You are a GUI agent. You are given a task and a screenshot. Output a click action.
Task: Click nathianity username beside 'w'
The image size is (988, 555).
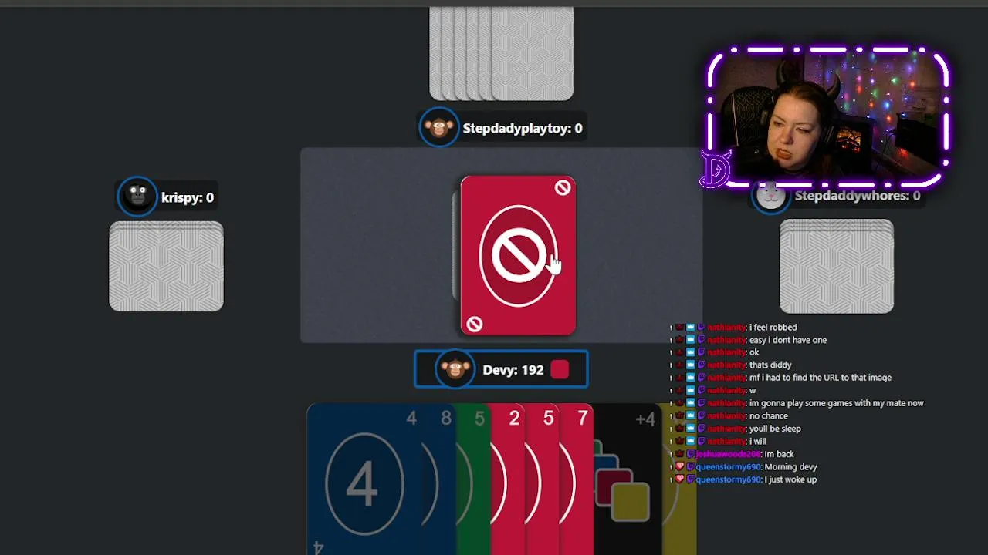coord(726,391)
